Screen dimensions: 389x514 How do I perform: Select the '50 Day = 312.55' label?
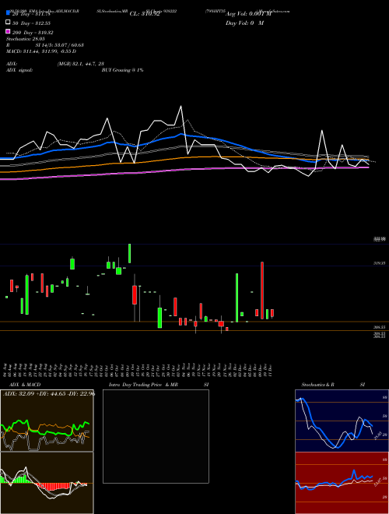[32, 23]
